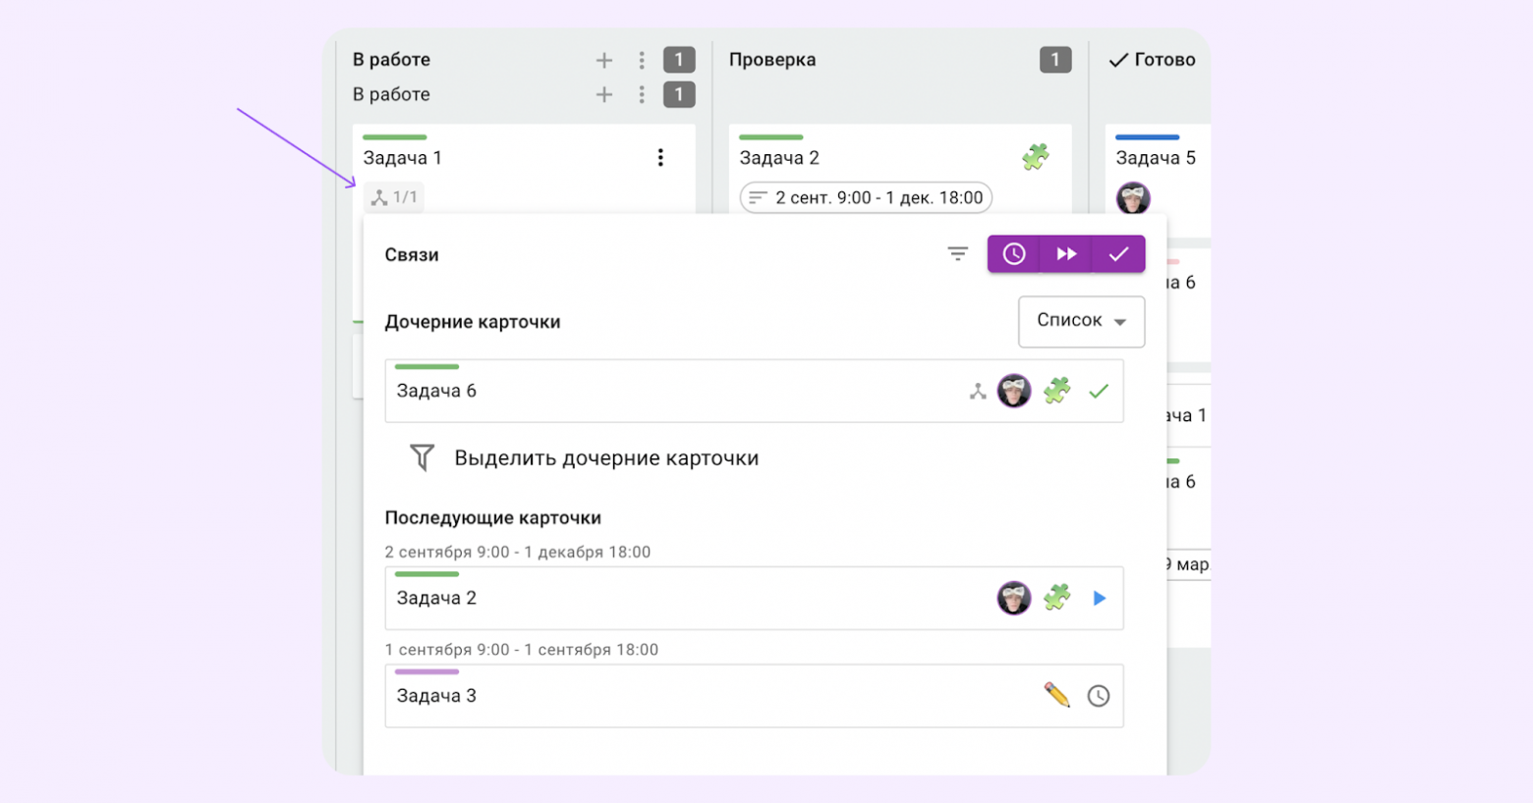Add a new card in В работе column

pyautogui.click(x=603, y=59)
